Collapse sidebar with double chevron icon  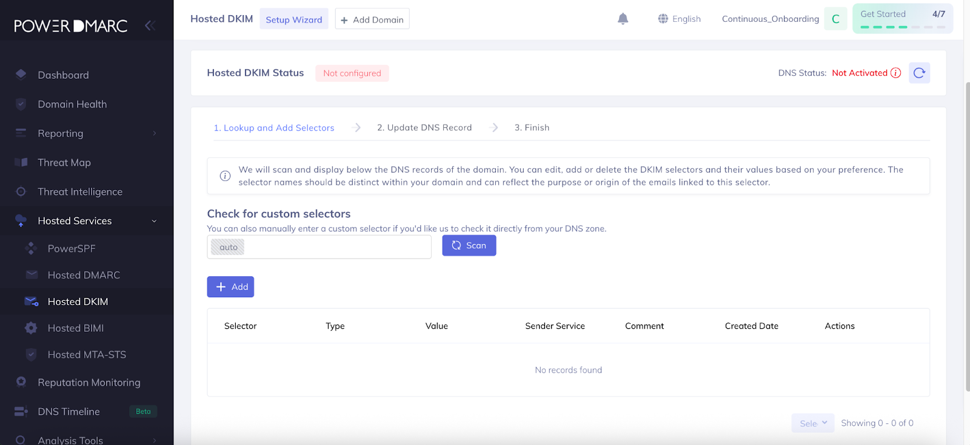150,25
